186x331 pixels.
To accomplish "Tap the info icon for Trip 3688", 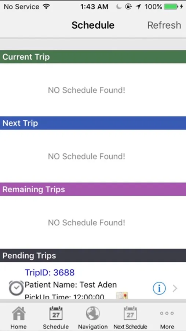I will (x=159, y=288).
